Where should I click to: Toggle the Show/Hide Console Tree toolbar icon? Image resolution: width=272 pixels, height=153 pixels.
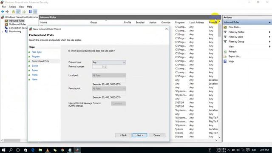18,11
